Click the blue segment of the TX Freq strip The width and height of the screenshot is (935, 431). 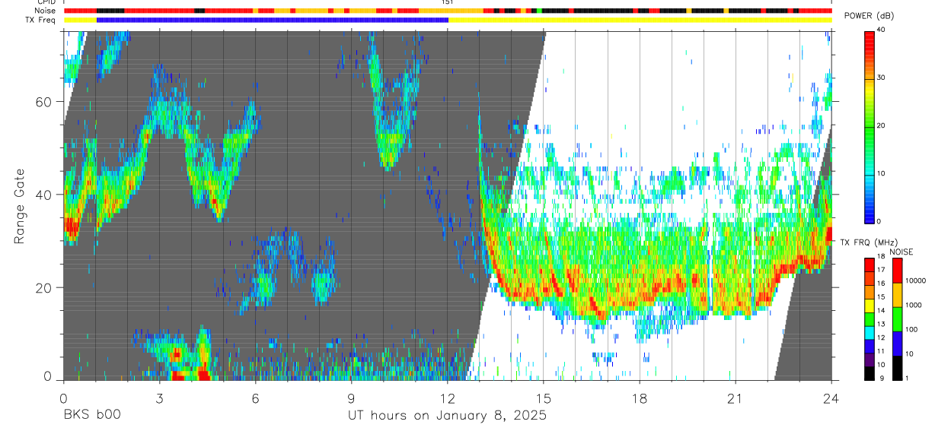[x=272, y=20]
